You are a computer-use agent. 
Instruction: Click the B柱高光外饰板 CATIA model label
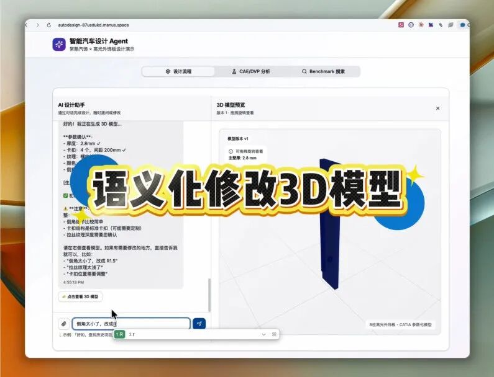tap(400, 324)
